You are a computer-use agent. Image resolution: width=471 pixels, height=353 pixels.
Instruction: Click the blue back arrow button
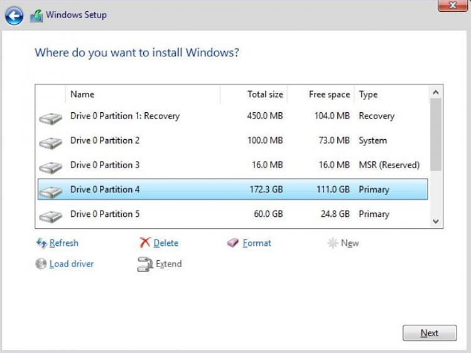point(14,16)
